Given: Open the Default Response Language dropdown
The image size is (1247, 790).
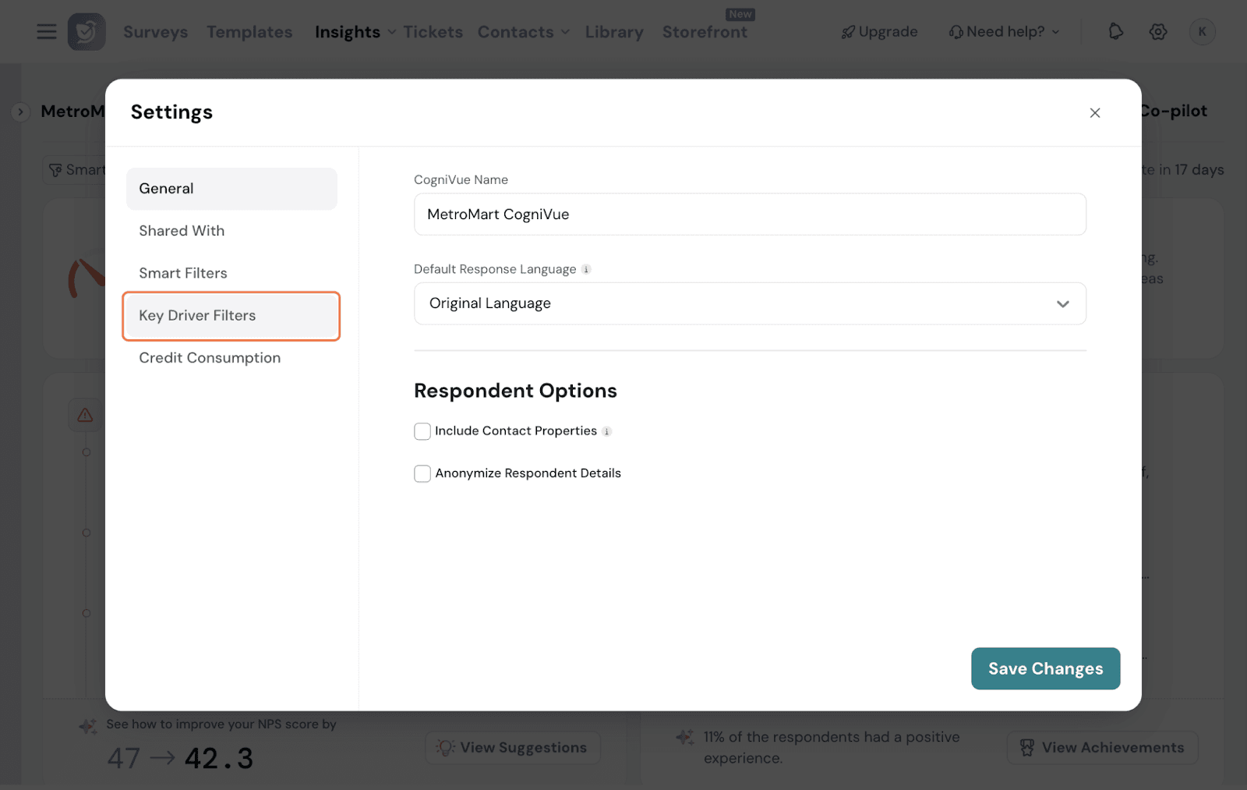Looking at the screenshot, I should coord(749,303).
